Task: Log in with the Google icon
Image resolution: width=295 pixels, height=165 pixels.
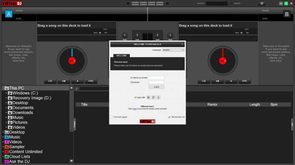Action: tap(158, 98)
